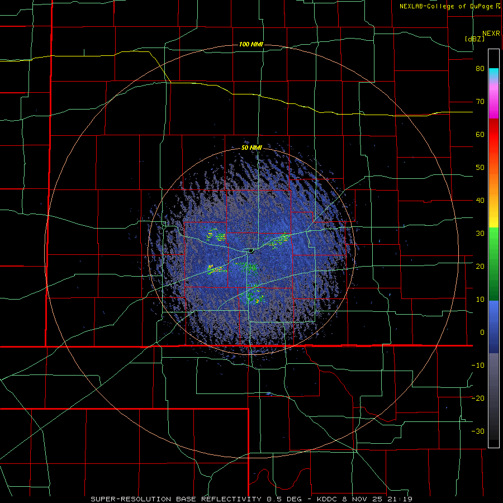Click the 50 value on the dBZ scale

pos(480,168)
